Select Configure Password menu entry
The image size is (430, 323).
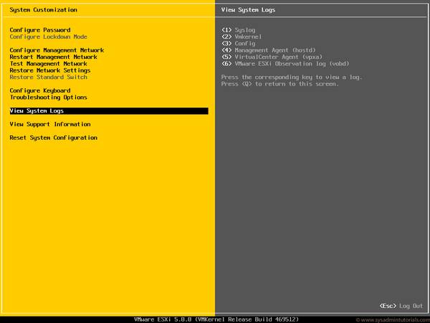click(x=40, y=30)
